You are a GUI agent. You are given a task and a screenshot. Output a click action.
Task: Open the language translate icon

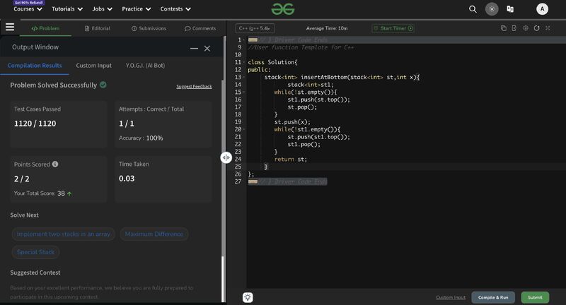(510, 9)
